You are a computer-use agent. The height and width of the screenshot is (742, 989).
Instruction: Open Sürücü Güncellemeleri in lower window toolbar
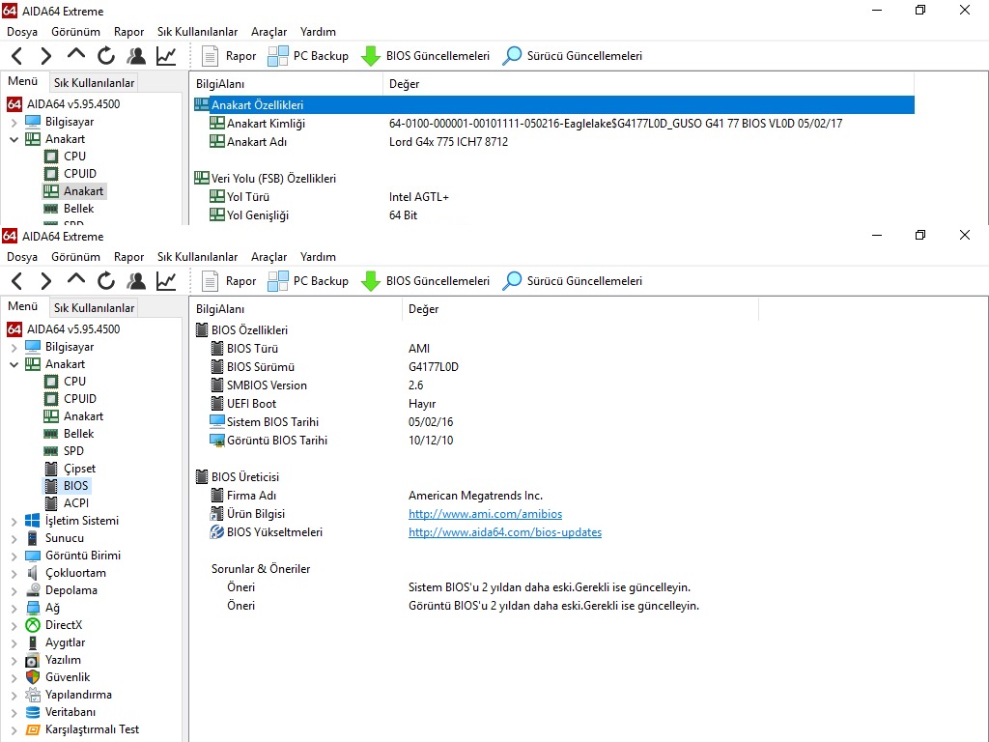(572, 281)
